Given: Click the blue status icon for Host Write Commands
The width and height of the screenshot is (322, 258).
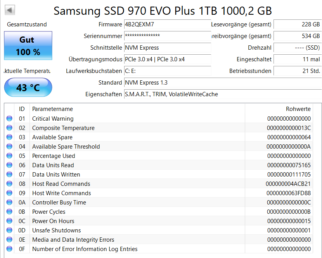Looking at the screenshot, I should tap(9, 193).
